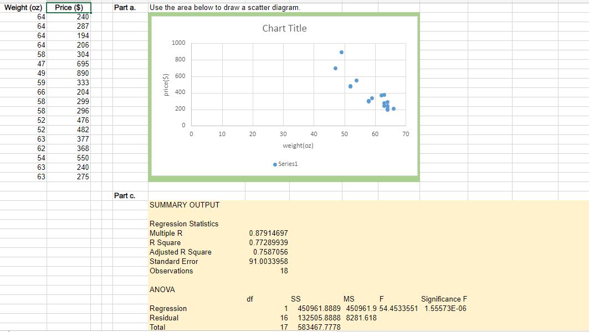Select the Weight (oz) column header cell
589x332 pixels.
pyautogui.click(x=22, y=7)
